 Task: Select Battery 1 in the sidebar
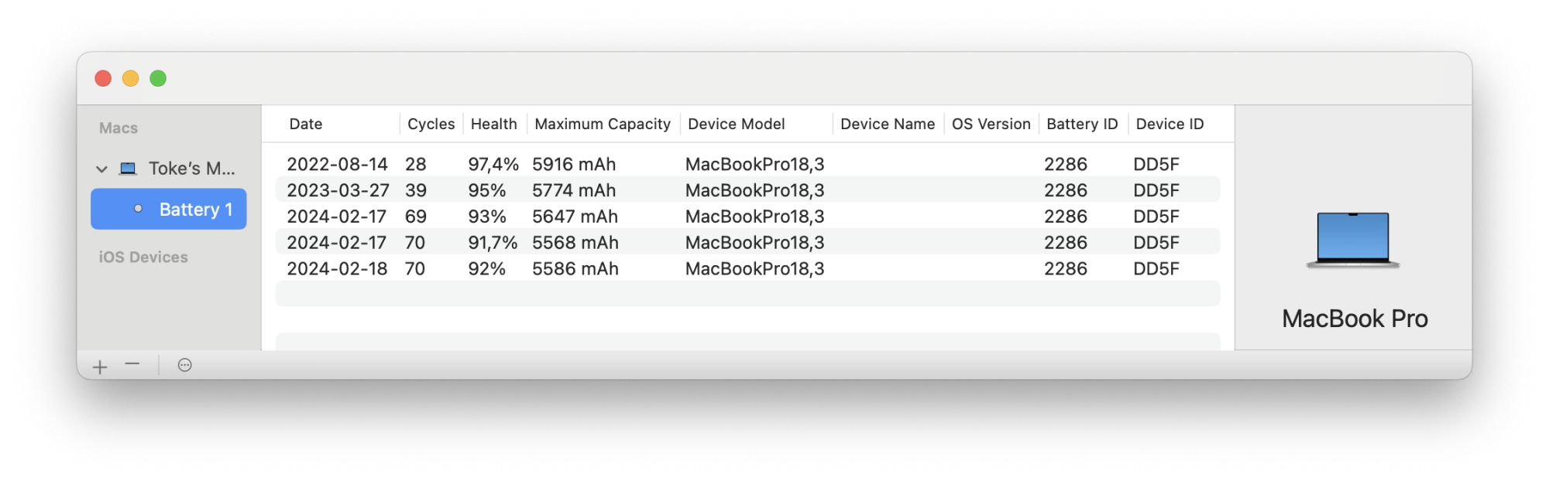(169, 209)
